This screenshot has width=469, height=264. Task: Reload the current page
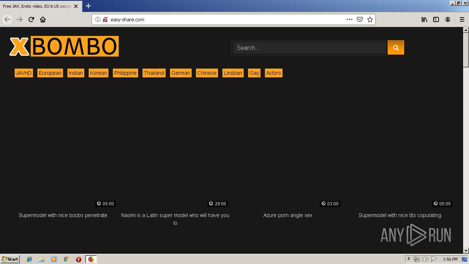pyautogui.click(x=31, y=19)
